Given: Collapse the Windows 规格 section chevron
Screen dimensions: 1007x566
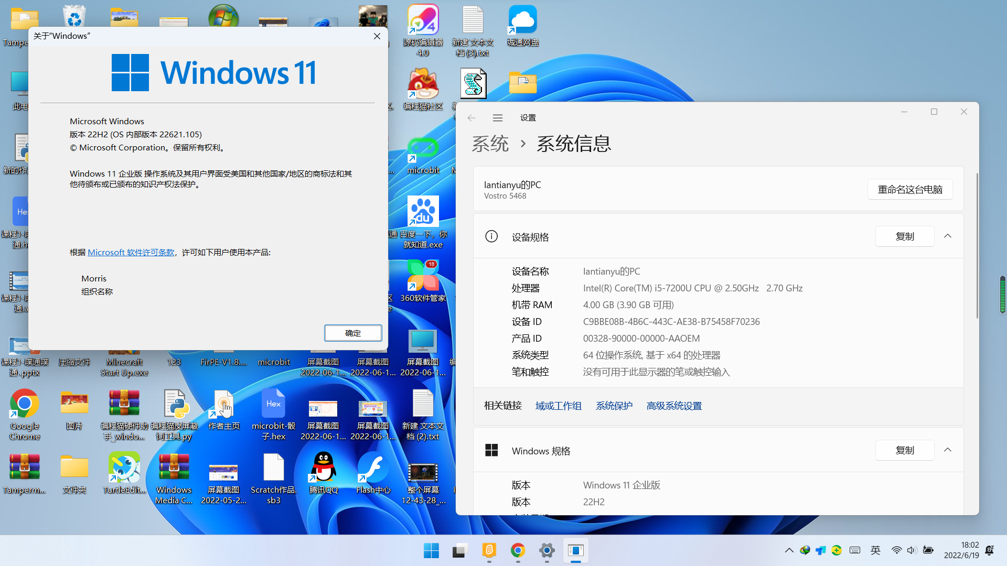Looking at the screenshot, I should (948, 450).
